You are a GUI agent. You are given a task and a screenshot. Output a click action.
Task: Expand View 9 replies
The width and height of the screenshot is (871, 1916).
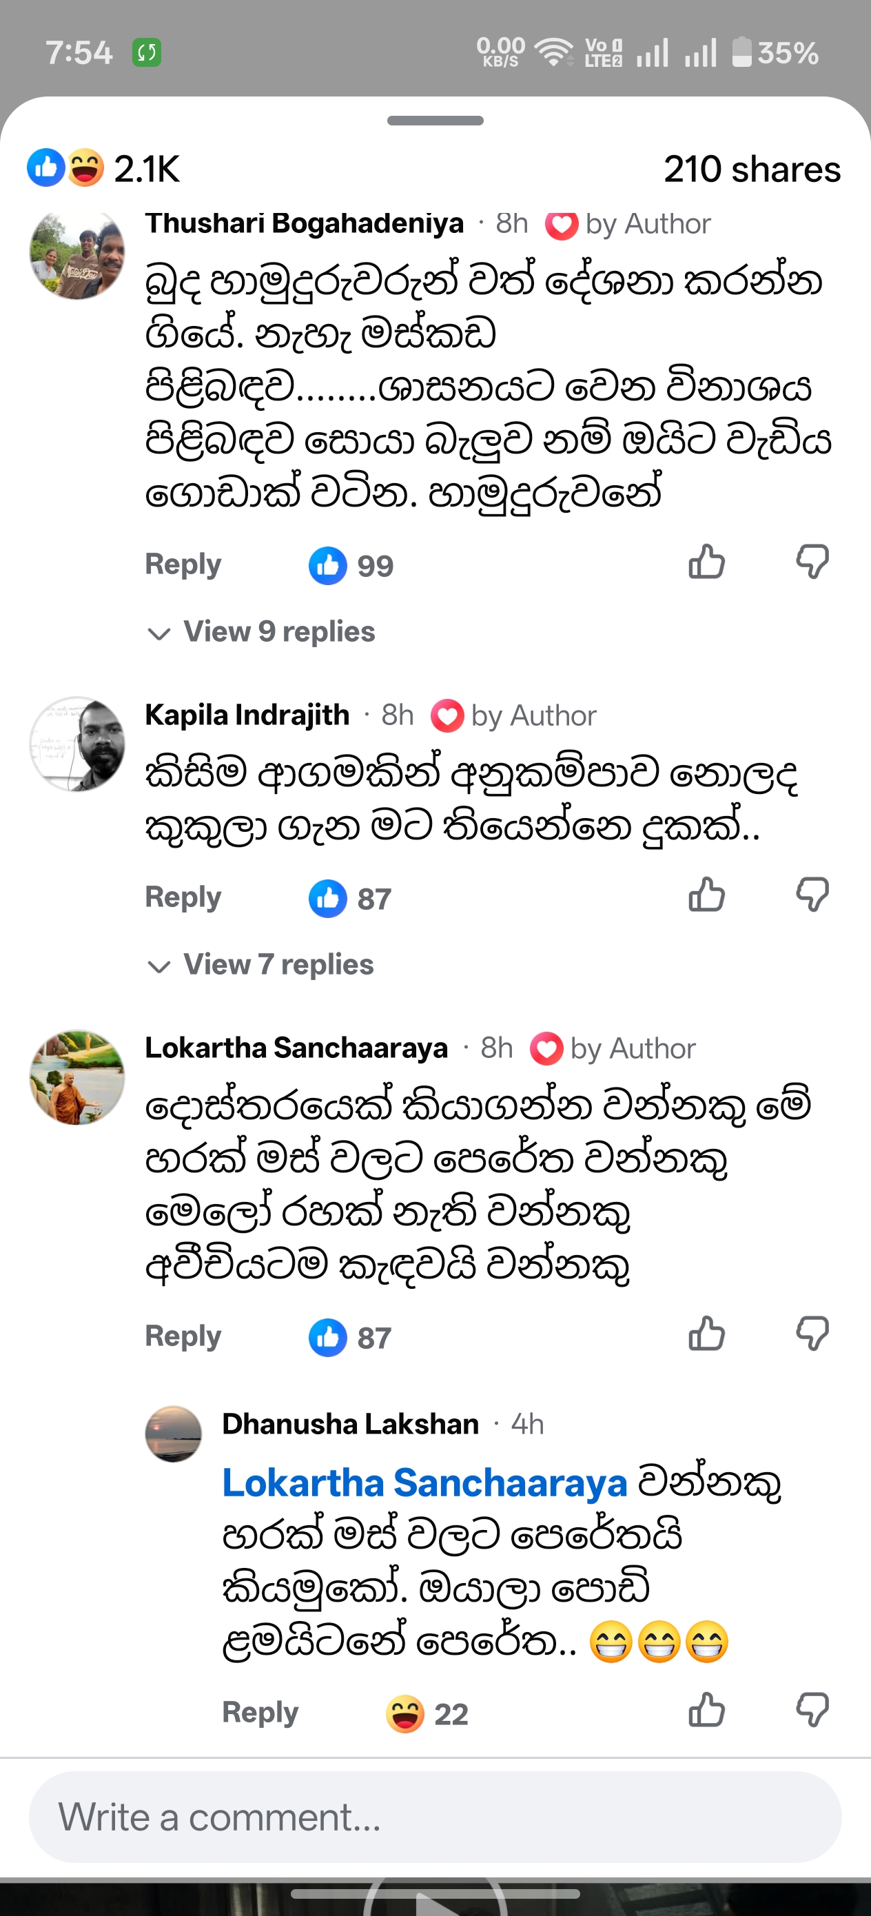point(261,631)
